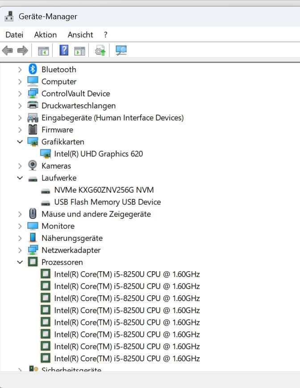Click the blue question mark help icon
The width and height of the screenshot is (300, 388).
[x=64, y=50]
